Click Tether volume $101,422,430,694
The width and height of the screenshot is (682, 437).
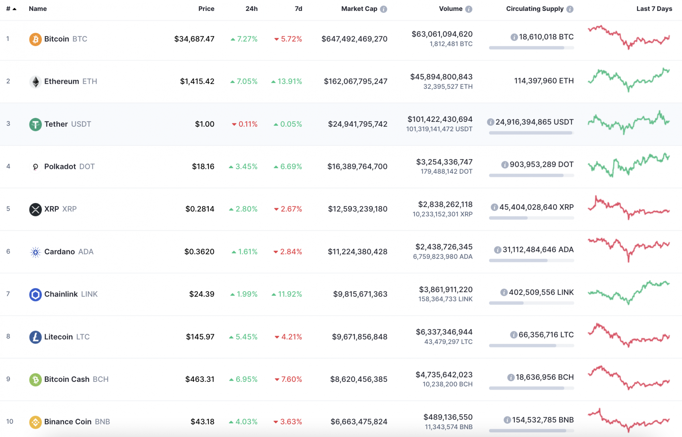[440, 120]
